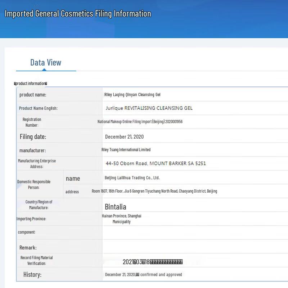Click the history entry confirmed and approved

tap(143, 275)
